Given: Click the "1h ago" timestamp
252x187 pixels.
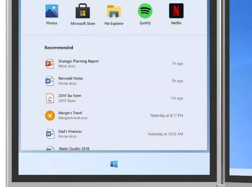Looking at the screenshot, I should coord(177,64).
